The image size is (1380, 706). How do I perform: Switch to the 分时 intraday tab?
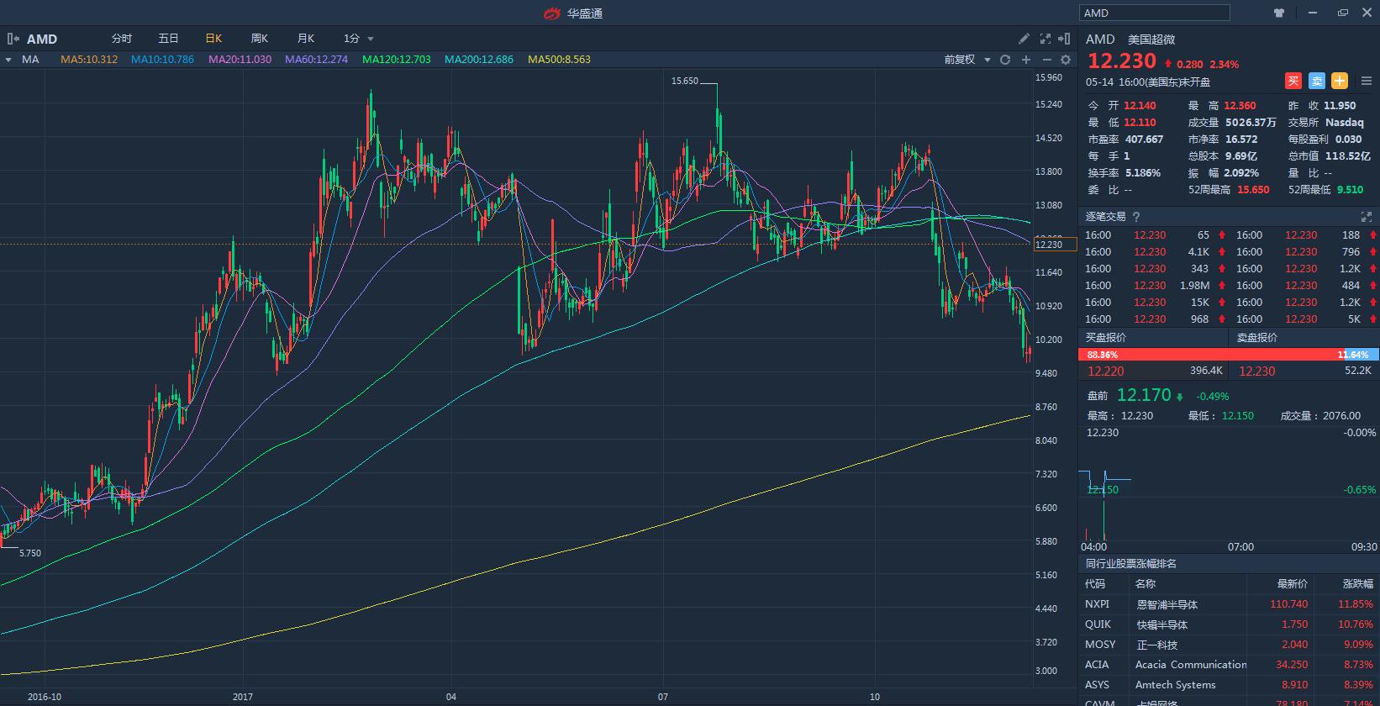click(x=122, y=39)
